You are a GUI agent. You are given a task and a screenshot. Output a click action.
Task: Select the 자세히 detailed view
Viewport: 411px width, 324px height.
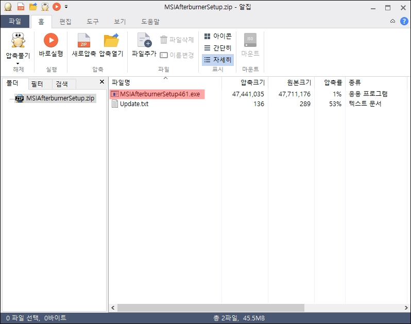[x=218, y=60]
